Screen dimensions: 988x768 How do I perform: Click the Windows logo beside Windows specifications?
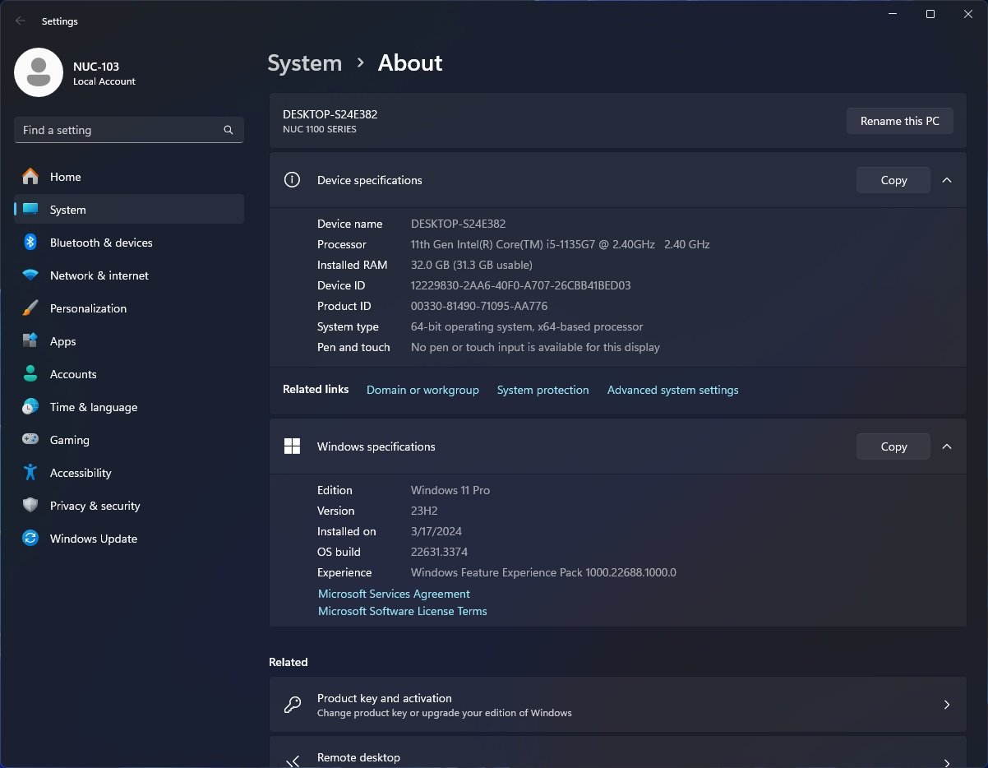pyautogui.click(x=292, y=446)
